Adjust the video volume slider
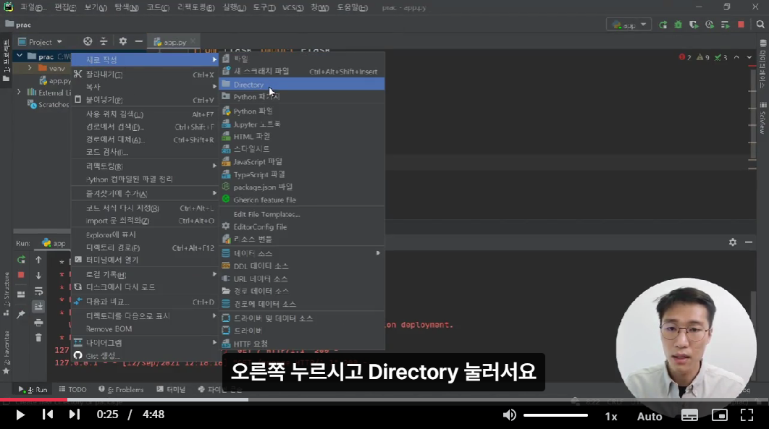Image resolution: width=769 pixels, height=429 pixels. coord(555,415)
